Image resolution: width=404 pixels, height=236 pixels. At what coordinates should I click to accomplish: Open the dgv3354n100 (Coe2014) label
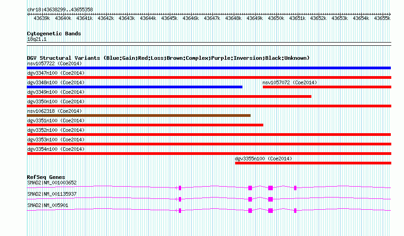[56, 149]
